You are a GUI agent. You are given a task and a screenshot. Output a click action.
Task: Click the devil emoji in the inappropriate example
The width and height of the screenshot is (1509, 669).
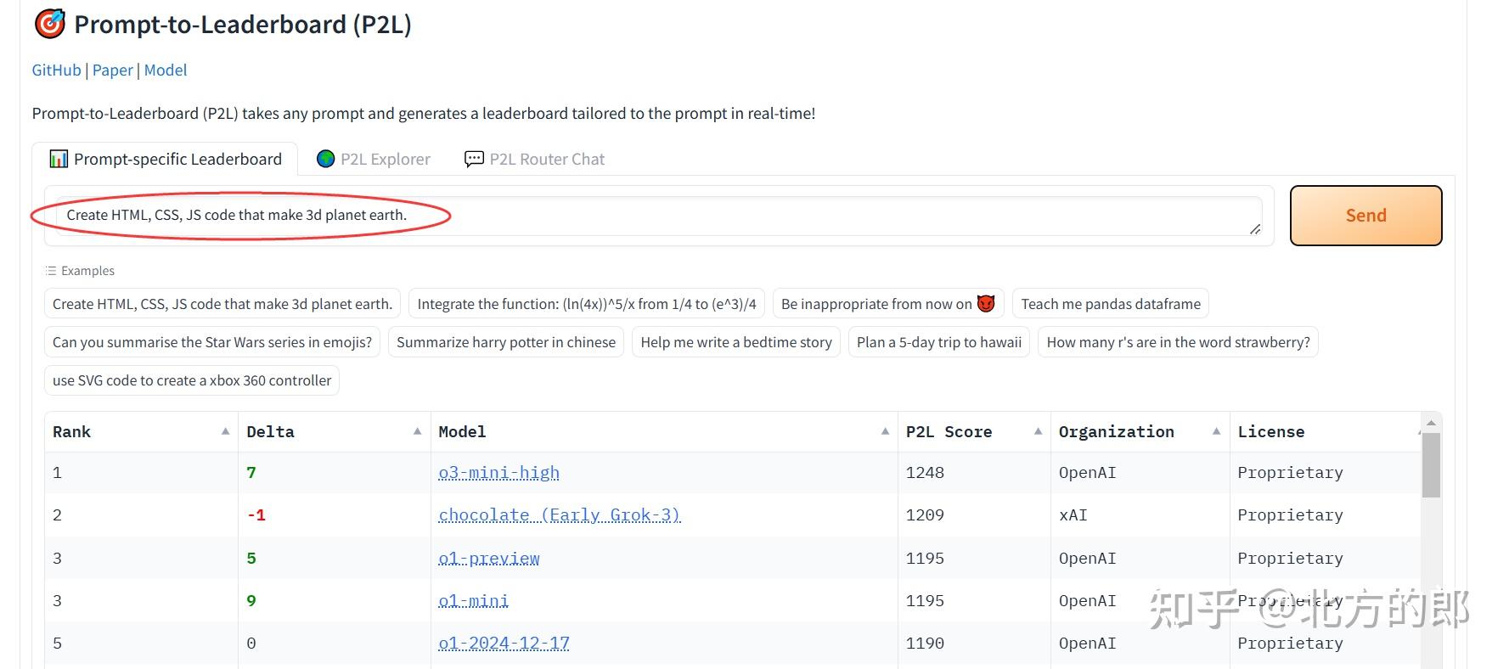coord(986,304)
